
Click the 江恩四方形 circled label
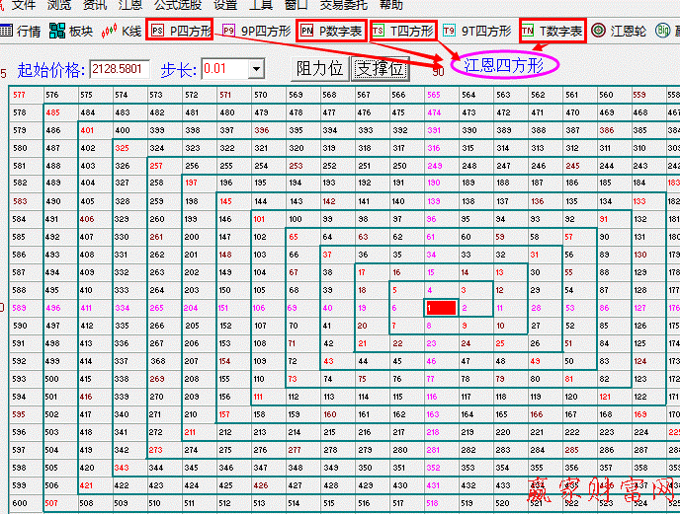(x=504, y=65)
